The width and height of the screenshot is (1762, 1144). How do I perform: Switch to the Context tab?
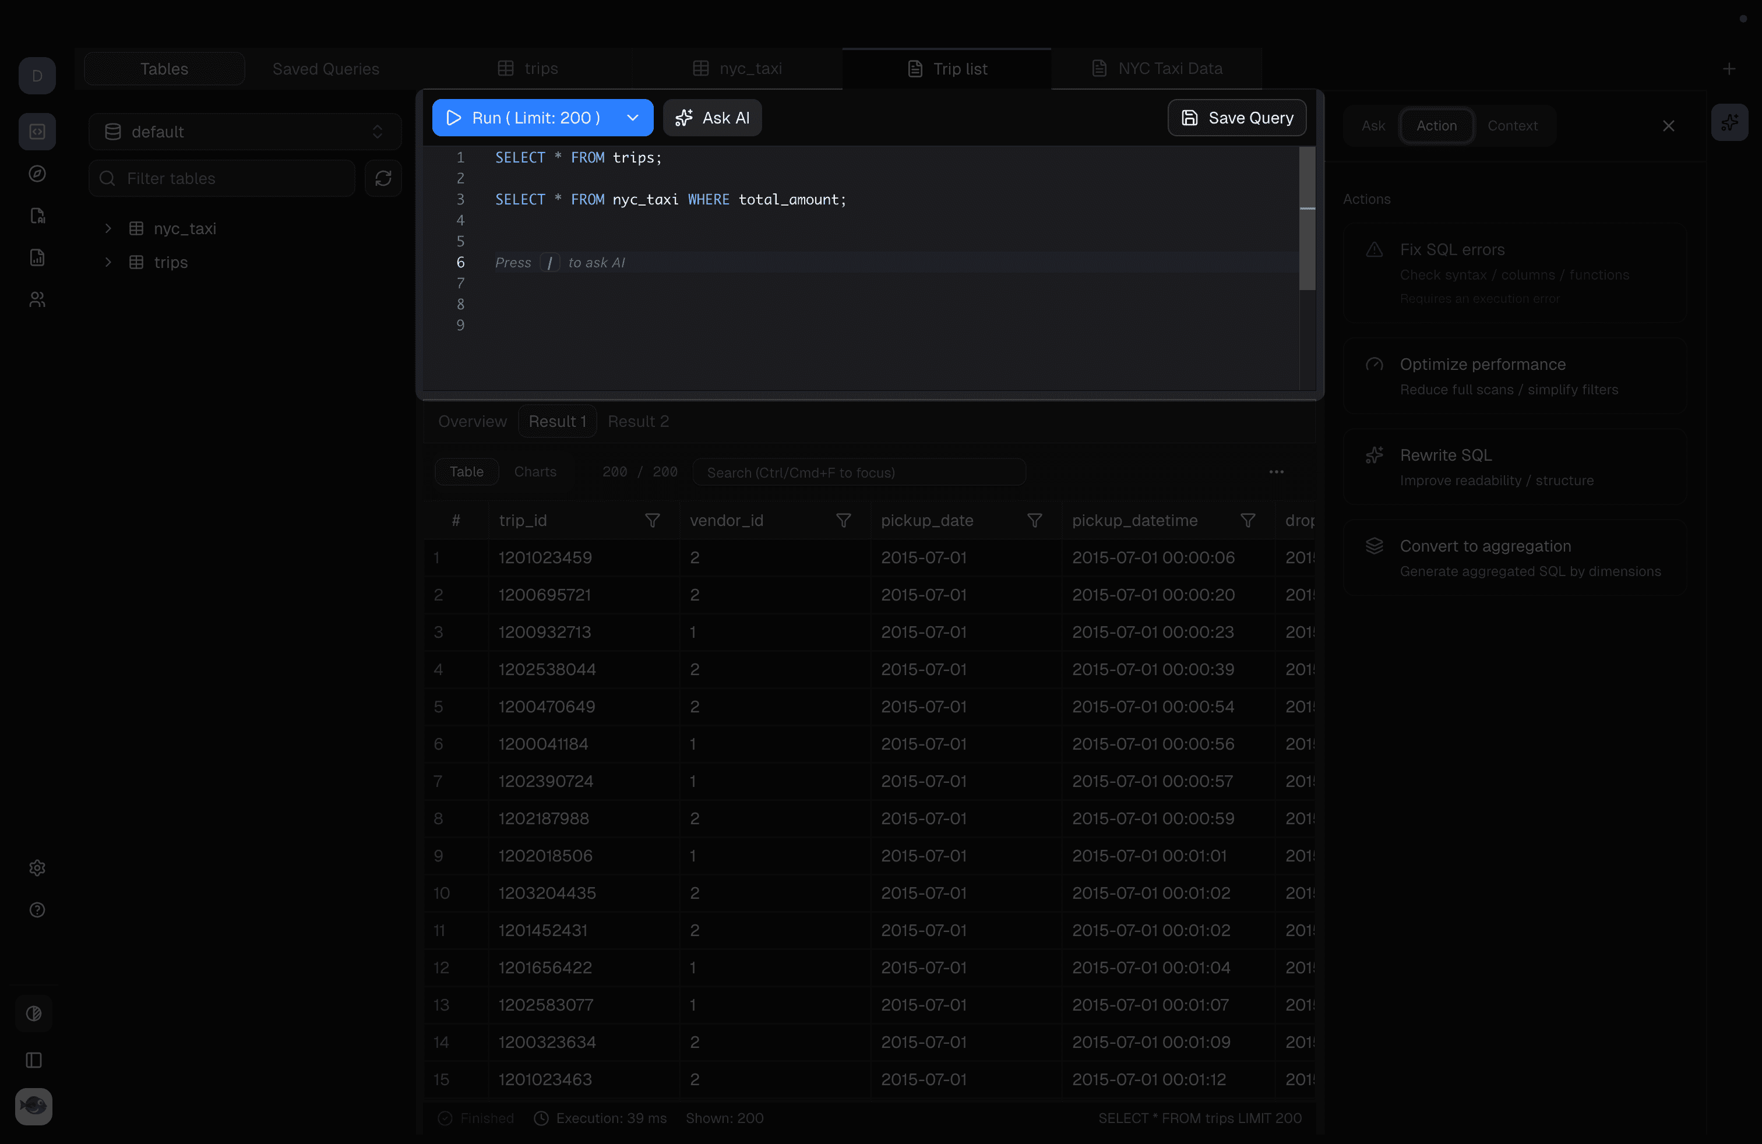tap(1513, 126)
